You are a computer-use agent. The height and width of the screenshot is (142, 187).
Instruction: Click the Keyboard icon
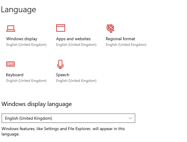click(x=10, y=64)
